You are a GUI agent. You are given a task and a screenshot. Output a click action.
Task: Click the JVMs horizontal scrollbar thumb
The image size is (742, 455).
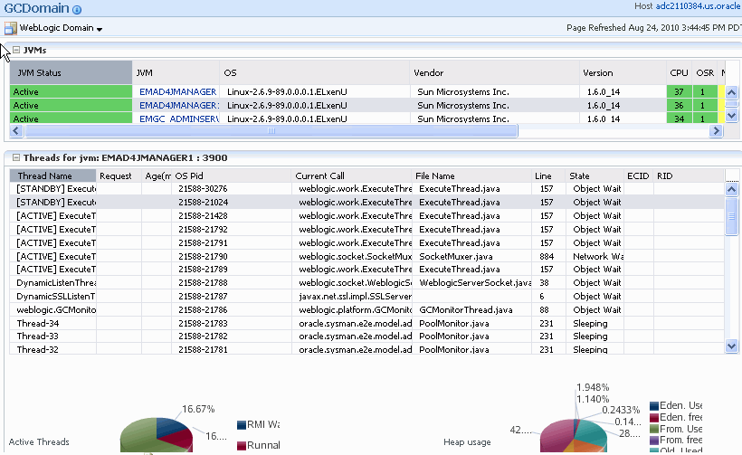271,130
